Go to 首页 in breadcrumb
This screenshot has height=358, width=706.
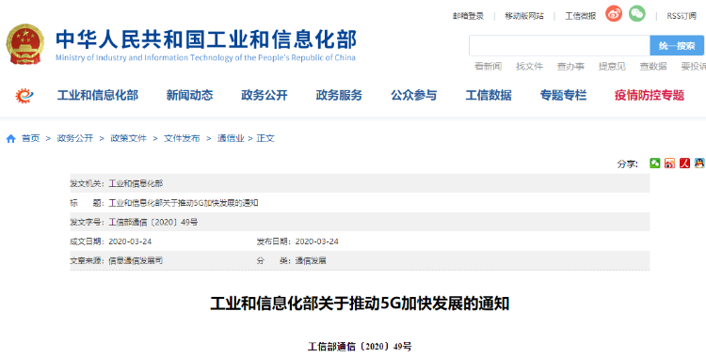click(x=31, y=138)
